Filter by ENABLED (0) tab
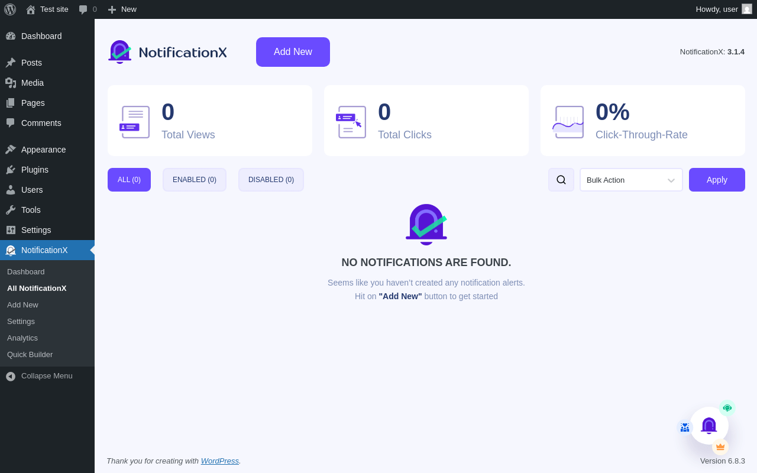The width and height of the screenshot is (757, 473). coord(195,180)
